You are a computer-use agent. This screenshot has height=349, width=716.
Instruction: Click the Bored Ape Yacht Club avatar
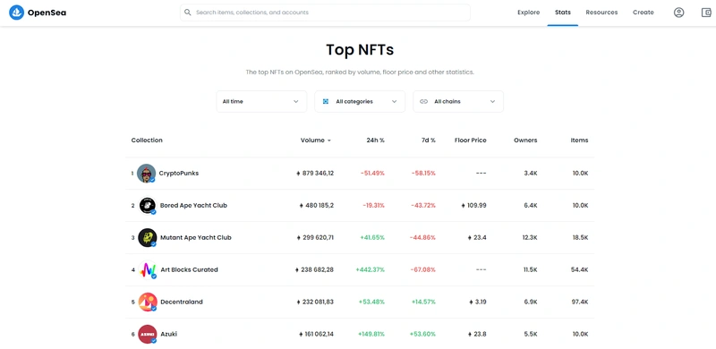[x=147, y=206]
